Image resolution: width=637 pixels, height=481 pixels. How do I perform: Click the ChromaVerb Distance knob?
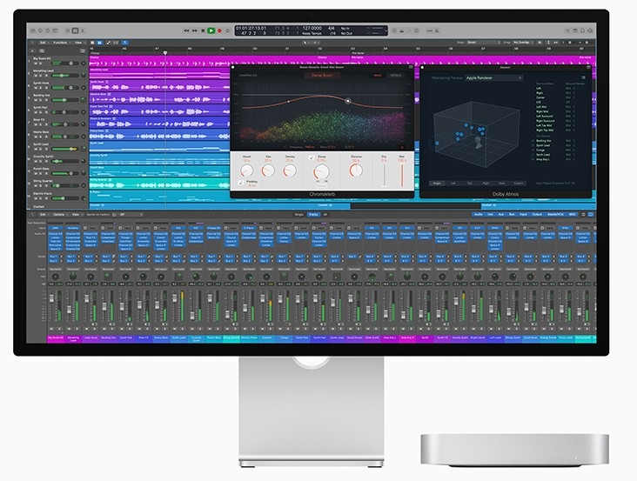[356, 170]
